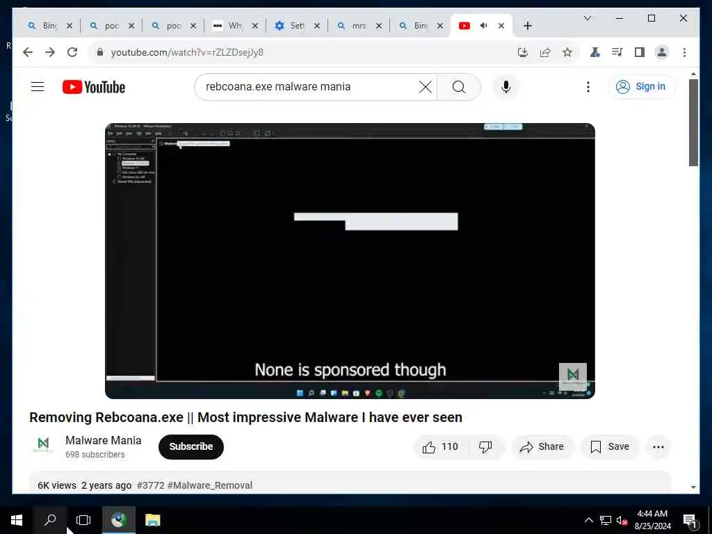Image resolution: width=712 pixels, height=534 pixels.
Task: Open Windows taskbar search
Action: [x=50, y=520]
